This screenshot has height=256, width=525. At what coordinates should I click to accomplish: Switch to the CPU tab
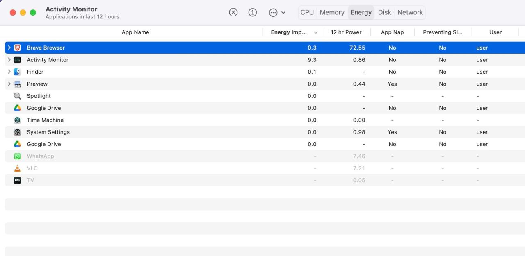click(x=307, y=12)
